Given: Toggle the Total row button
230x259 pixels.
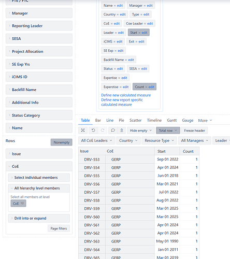Looking at the screenshot, I should click(x=168, y=131).
